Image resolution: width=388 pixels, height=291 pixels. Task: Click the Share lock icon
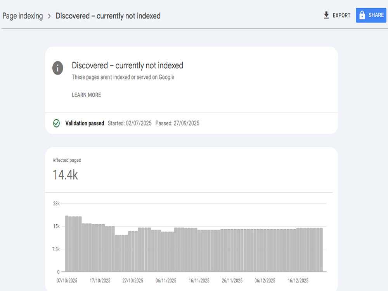pos(362,15)
